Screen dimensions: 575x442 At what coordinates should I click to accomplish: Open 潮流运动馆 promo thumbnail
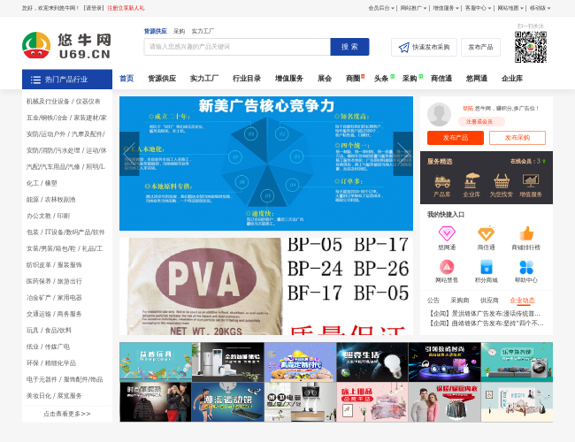coord(227,402)
